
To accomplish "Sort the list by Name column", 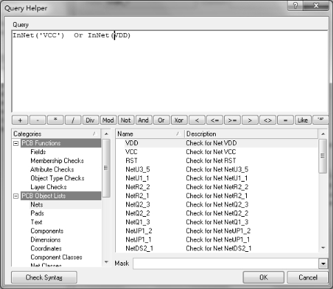I will coord(150,134).
